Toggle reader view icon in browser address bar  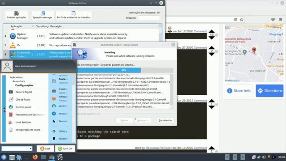pyautogui.click(x=236, y=20)
